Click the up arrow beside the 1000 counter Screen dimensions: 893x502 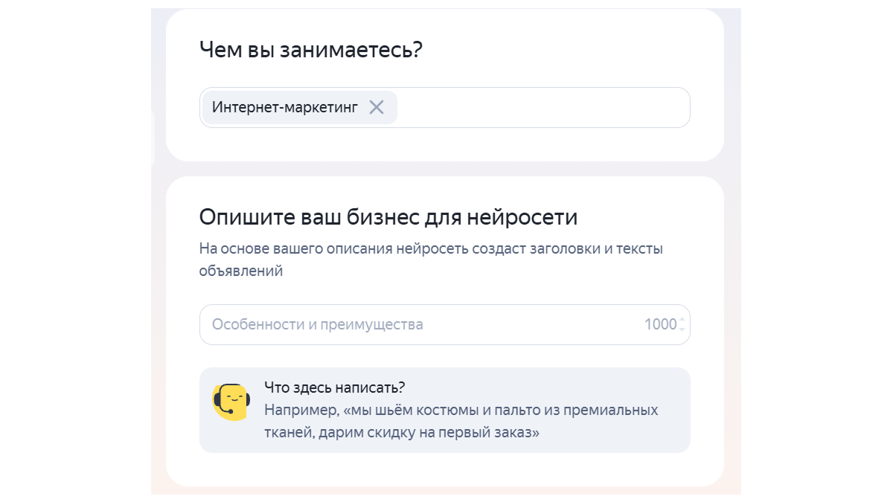pos(682,320)
